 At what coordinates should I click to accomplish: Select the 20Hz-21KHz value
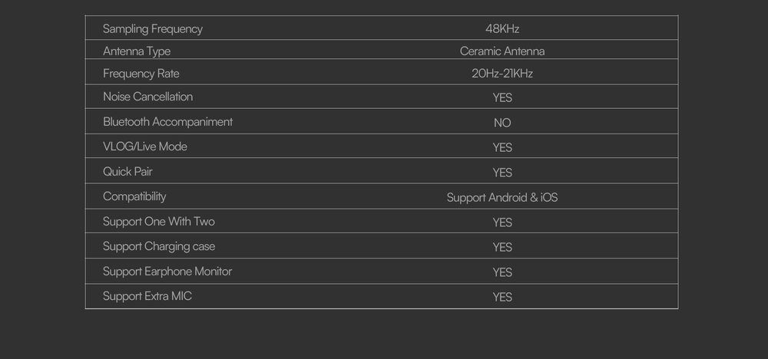click(x=502, y=74)
